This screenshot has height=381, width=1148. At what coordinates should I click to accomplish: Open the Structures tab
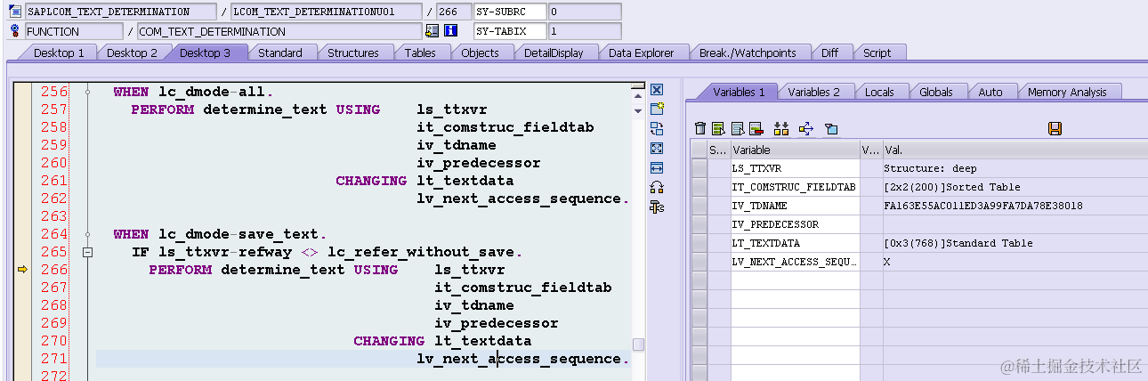[x=353, y=53]
